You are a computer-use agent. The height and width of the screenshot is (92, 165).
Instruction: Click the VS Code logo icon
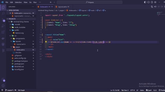2,2
